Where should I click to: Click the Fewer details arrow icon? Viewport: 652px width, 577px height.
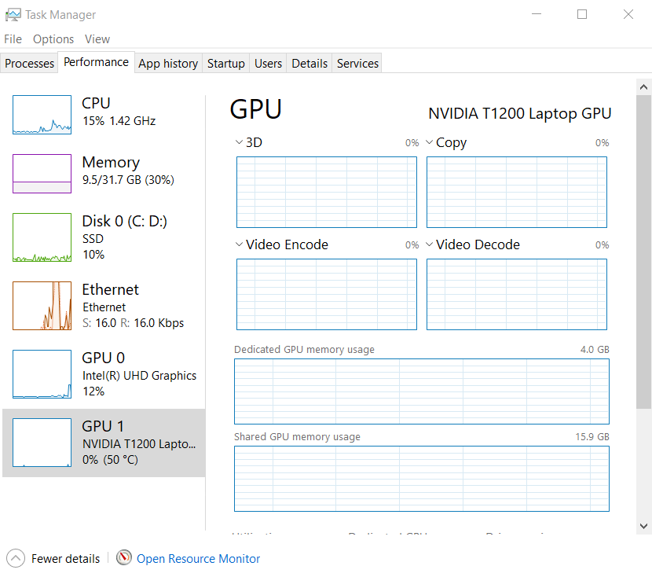(15, 558)
